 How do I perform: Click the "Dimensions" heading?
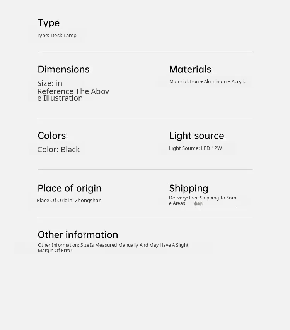[63, 69]
